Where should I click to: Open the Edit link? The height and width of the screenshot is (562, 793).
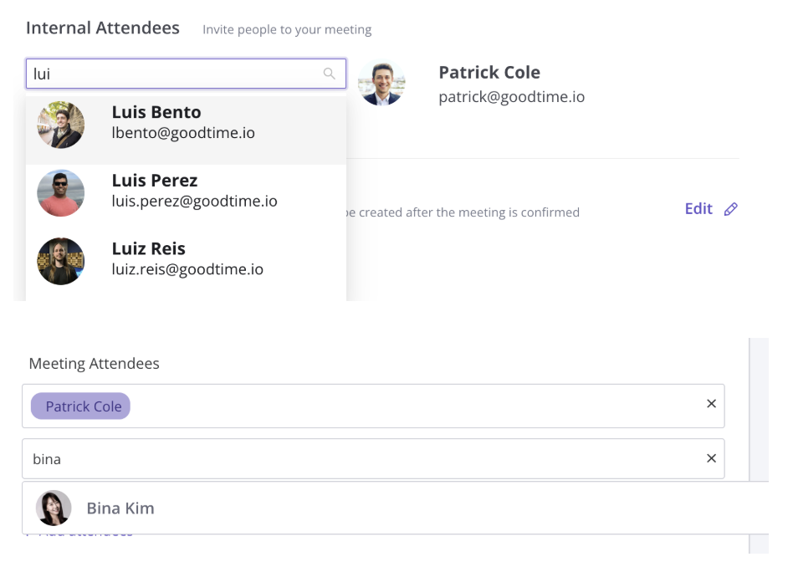coord(698,208)
